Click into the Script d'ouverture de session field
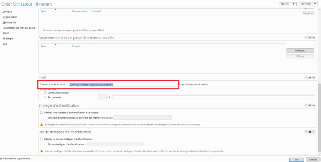The image size is (321, 162). click(x=261, y=84)
